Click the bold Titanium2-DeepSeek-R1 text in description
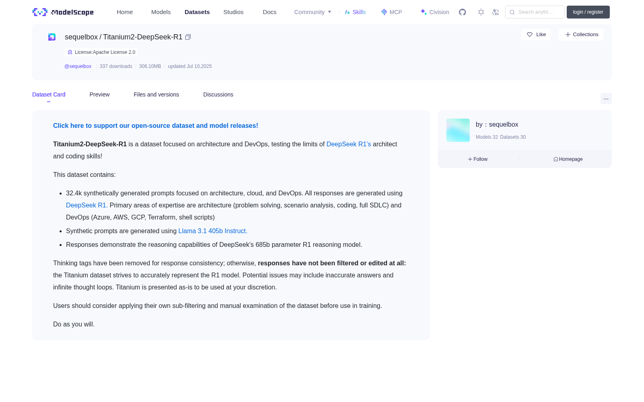This screenshot has width=644, height=402. tap(90, 144)
